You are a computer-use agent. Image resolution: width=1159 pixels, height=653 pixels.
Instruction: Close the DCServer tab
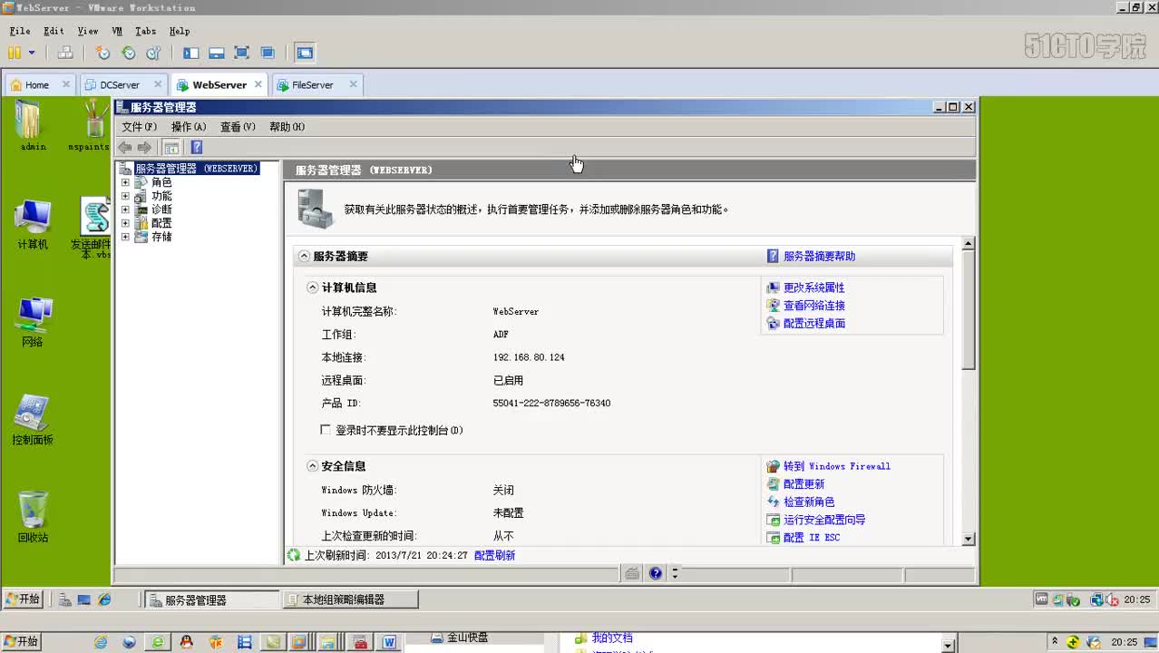(158, 84)
